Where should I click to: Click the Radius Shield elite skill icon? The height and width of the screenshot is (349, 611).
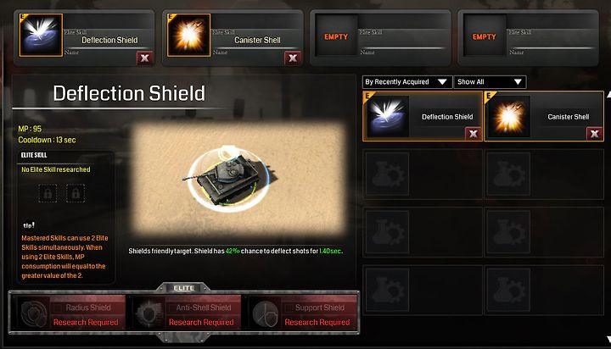click(x=33, y=313)
